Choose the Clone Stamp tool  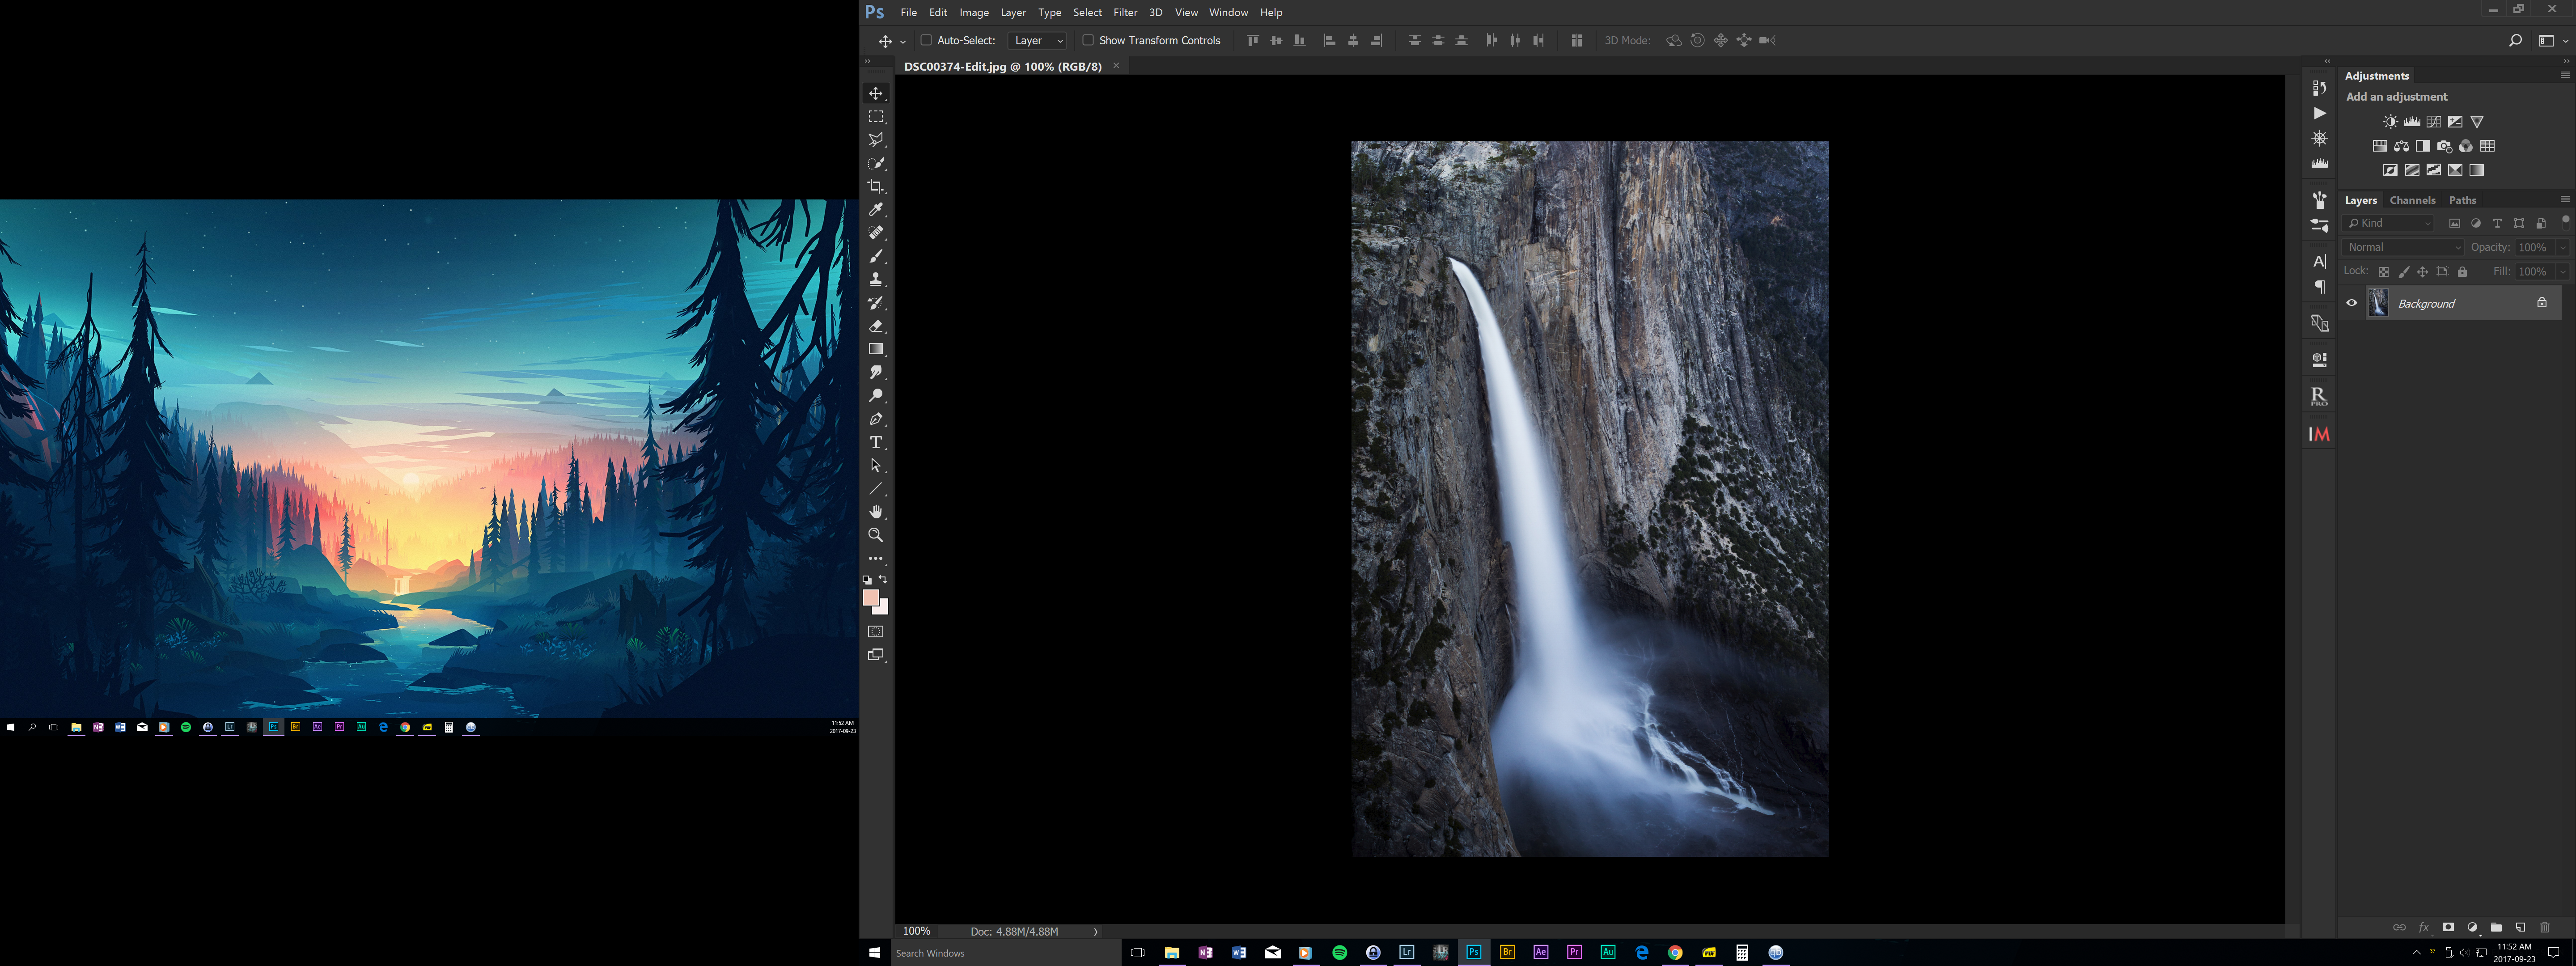tap(876, 280)
